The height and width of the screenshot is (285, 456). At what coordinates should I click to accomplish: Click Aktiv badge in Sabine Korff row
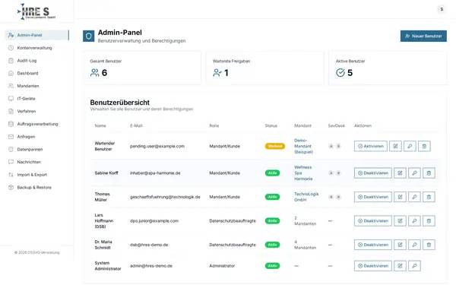coord(272,173)
